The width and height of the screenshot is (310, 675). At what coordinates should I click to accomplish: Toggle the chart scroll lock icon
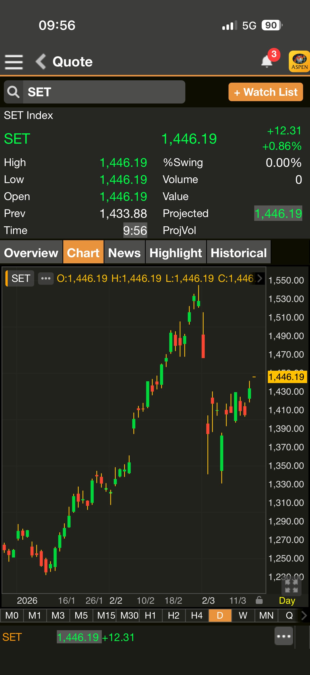coord(259,600)
